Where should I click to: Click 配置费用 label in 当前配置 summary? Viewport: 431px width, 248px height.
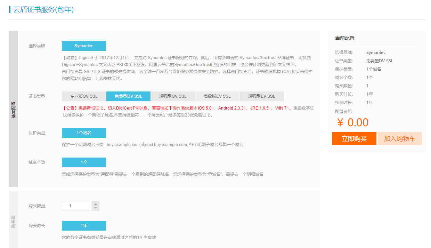(344, 112)
